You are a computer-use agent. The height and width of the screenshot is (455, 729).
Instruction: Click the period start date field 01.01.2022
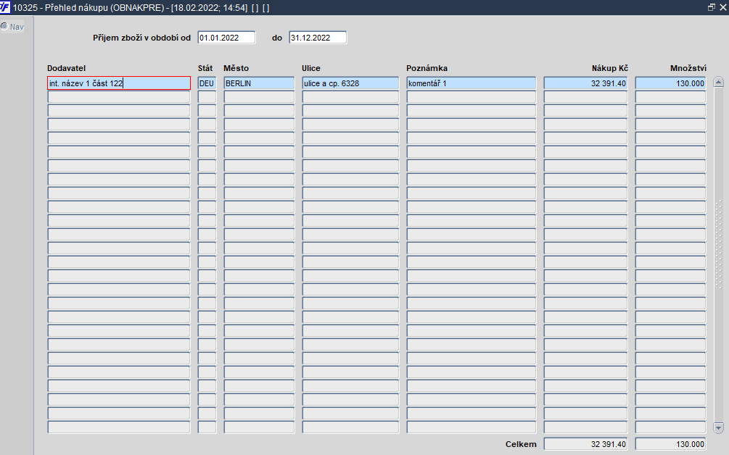226,38
